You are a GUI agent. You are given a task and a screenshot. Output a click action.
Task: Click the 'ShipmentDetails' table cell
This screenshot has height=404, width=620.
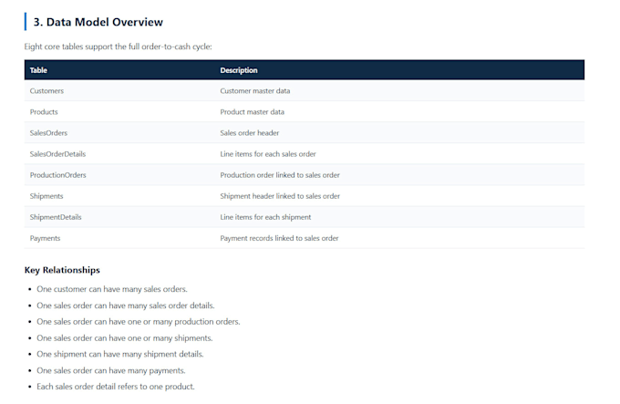56,217
